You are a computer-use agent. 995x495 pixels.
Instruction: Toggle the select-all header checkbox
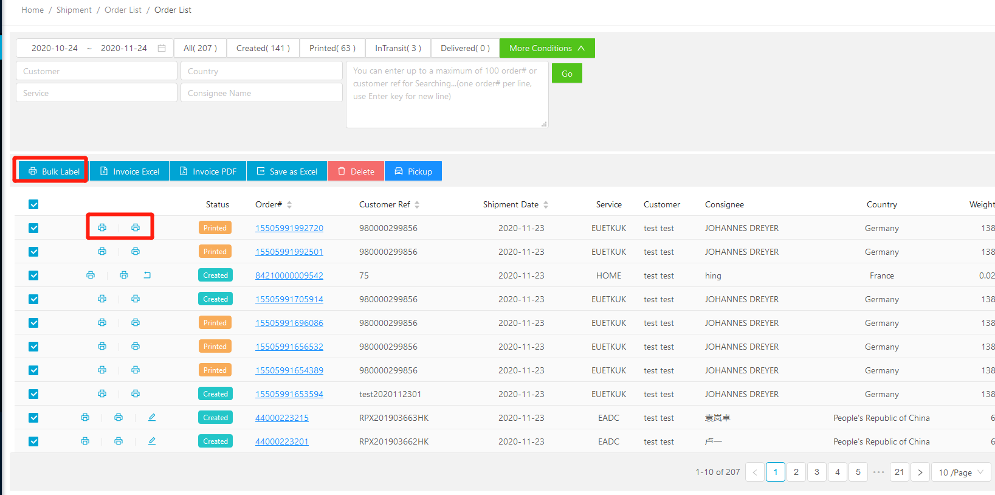tap(33, 204)
